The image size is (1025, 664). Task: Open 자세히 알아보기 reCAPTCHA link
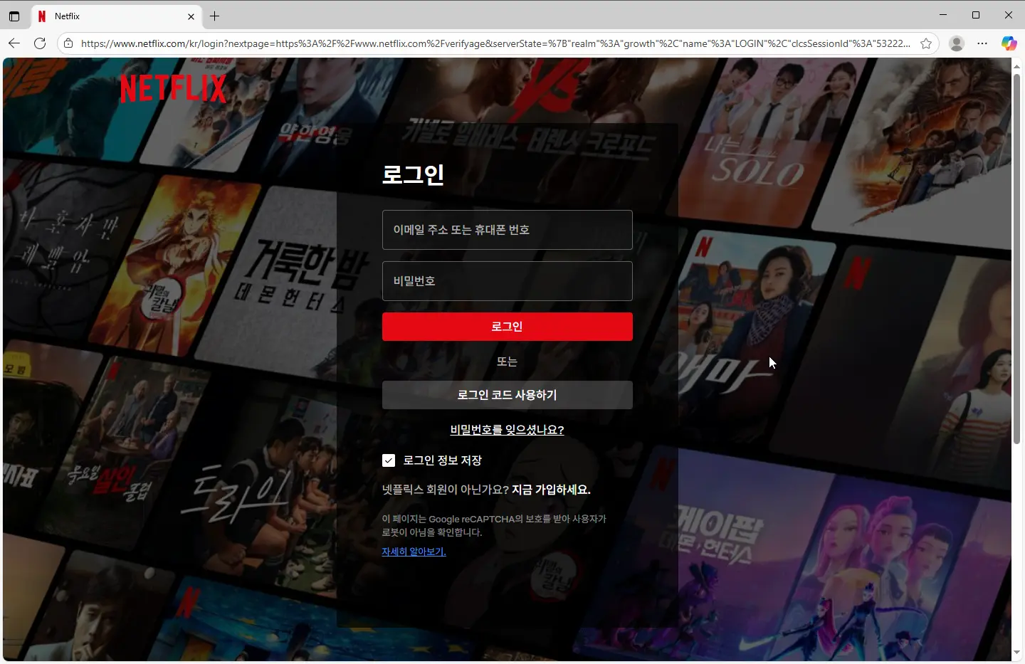[414, 552]
